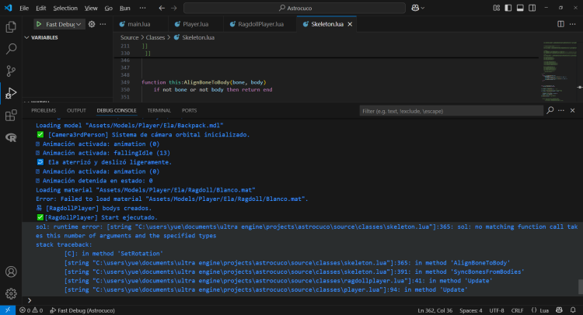The width and height of the screenshot is (583, 315).
Task: Open the Explorer view in activity bar
Action: [11, 27]
